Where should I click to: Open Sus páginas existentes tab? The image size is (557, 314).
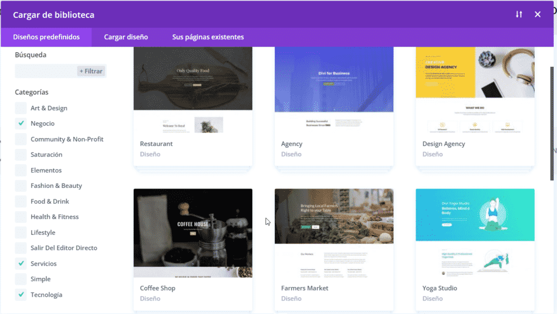pos(208,37)
